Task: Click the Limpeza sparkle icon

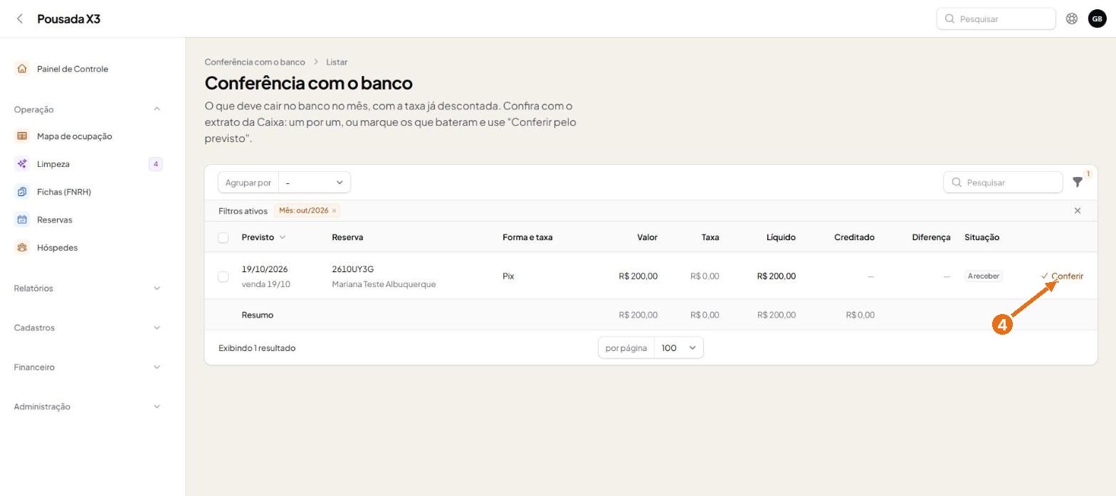Action: (x=22, y=164)
